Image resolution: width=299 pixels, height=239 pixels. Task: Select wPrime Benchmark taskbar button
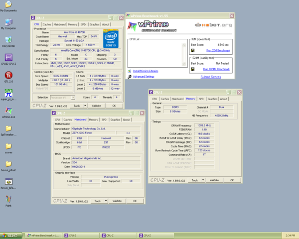click(43, 236)
